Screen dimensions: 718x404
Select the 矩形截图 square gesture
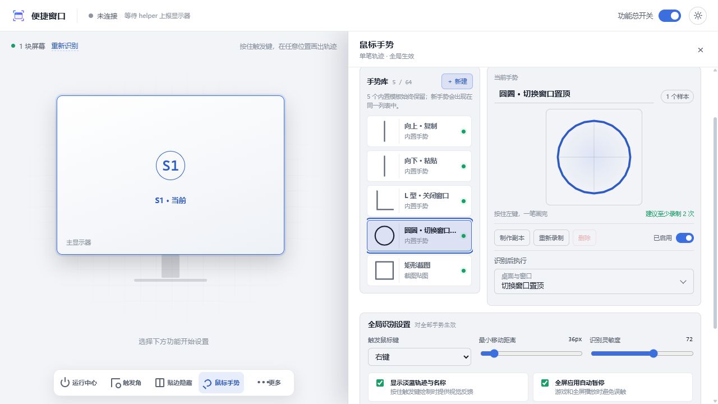coord(419,270)
